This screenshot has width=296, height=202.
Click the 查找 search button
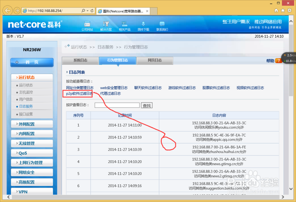pos(147,105)
